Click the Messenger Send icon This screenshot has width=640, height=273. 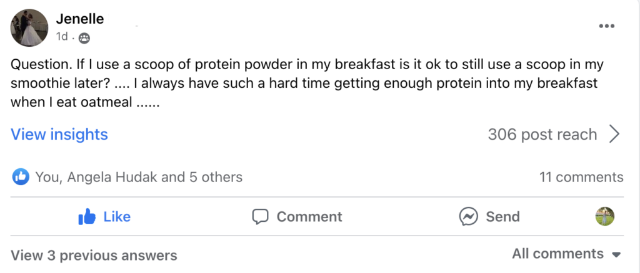[468, 217]
